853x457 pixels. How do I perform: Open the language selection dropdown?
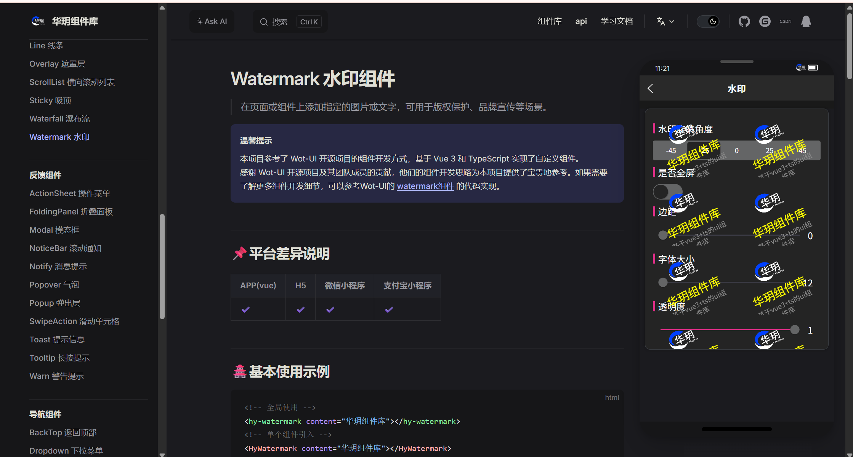(x=665, y=21)
